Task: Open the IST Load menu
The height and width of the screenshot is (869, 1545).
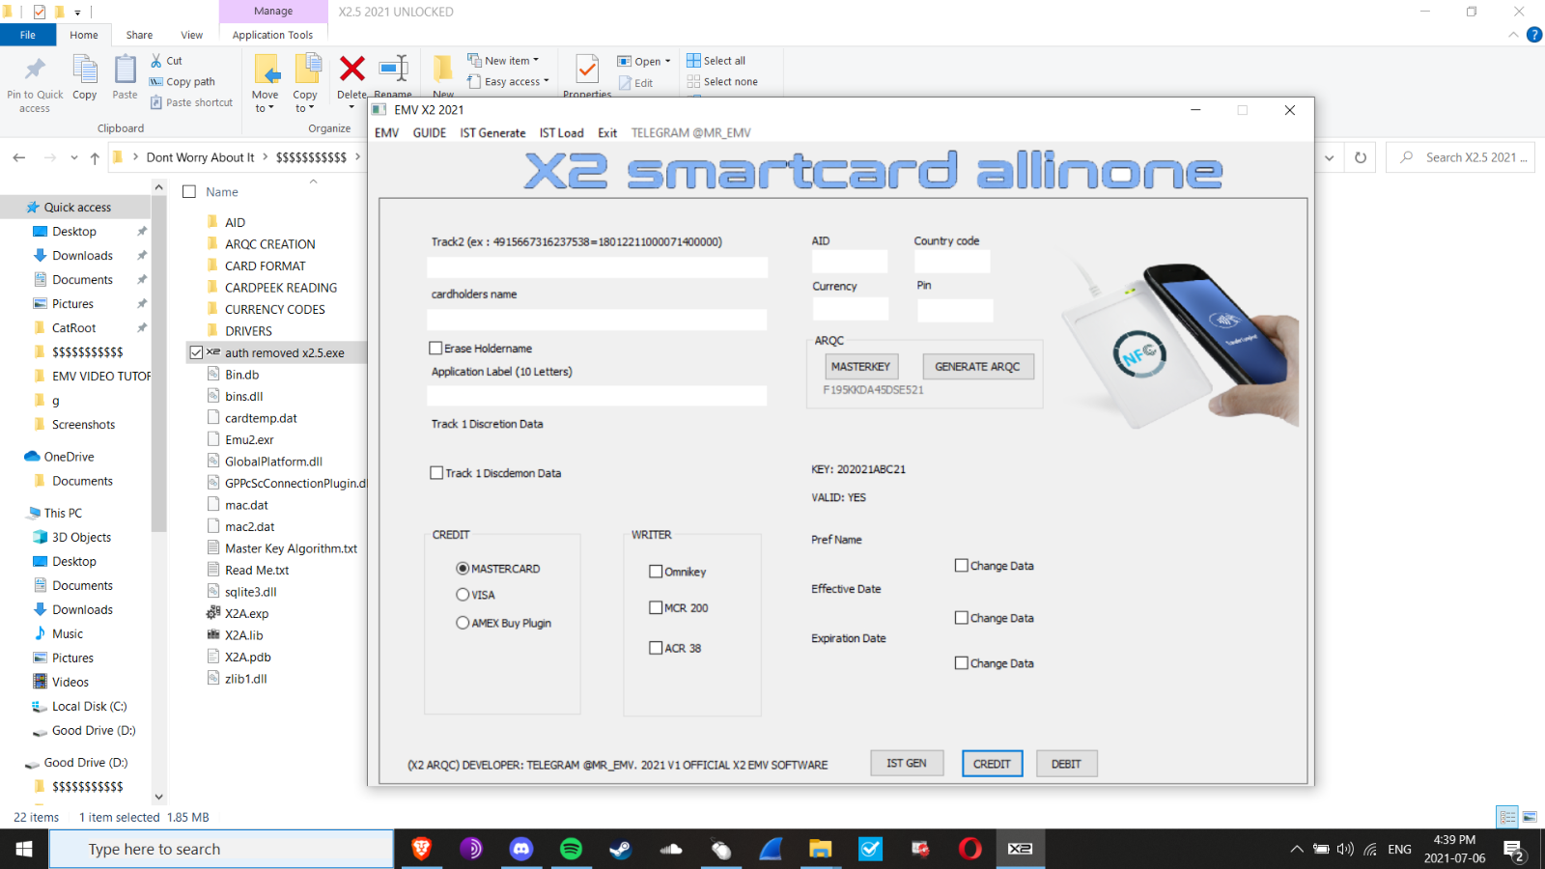Action: pyautogui.click(x=561, y=133)
